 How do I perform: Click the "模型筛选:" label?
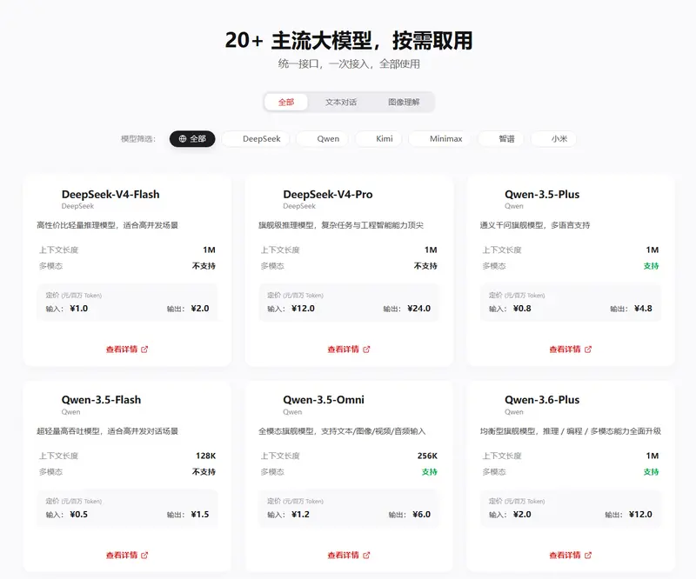[x=138, y=139]
